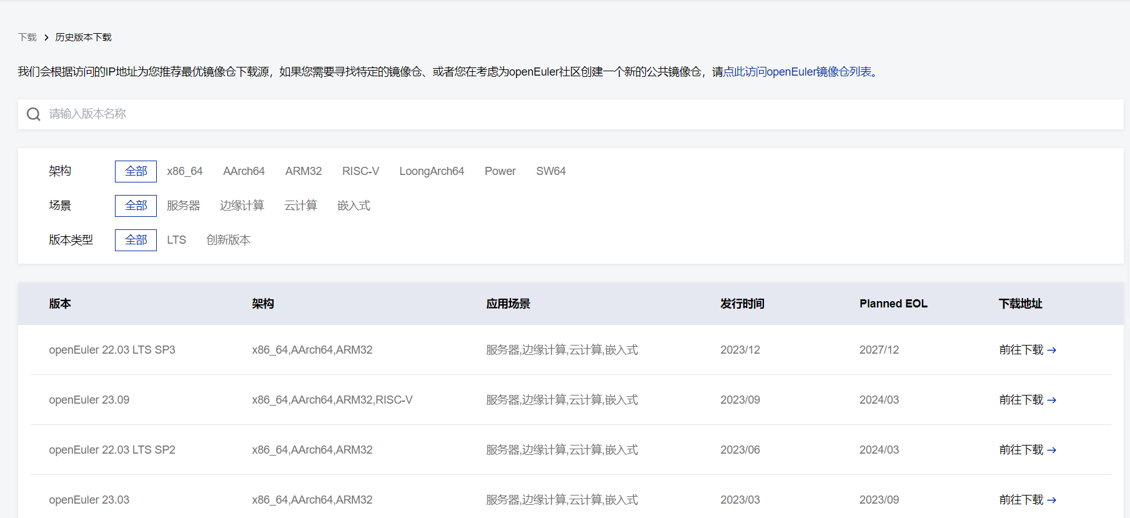1130x518 pixels.
Task: Click the search magnifier icon
Action: (34, 114)
